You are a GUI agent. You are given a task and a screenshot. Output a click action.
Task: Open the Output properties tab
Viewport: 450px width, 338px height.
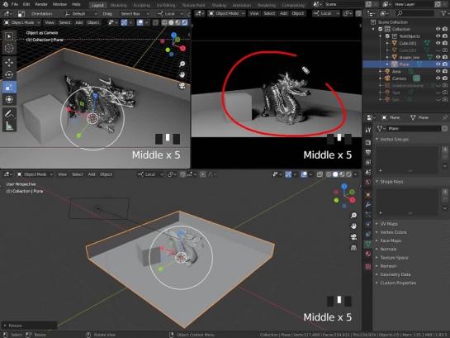click(x=368, y=152)
